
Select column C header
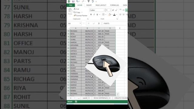[99, 28]
